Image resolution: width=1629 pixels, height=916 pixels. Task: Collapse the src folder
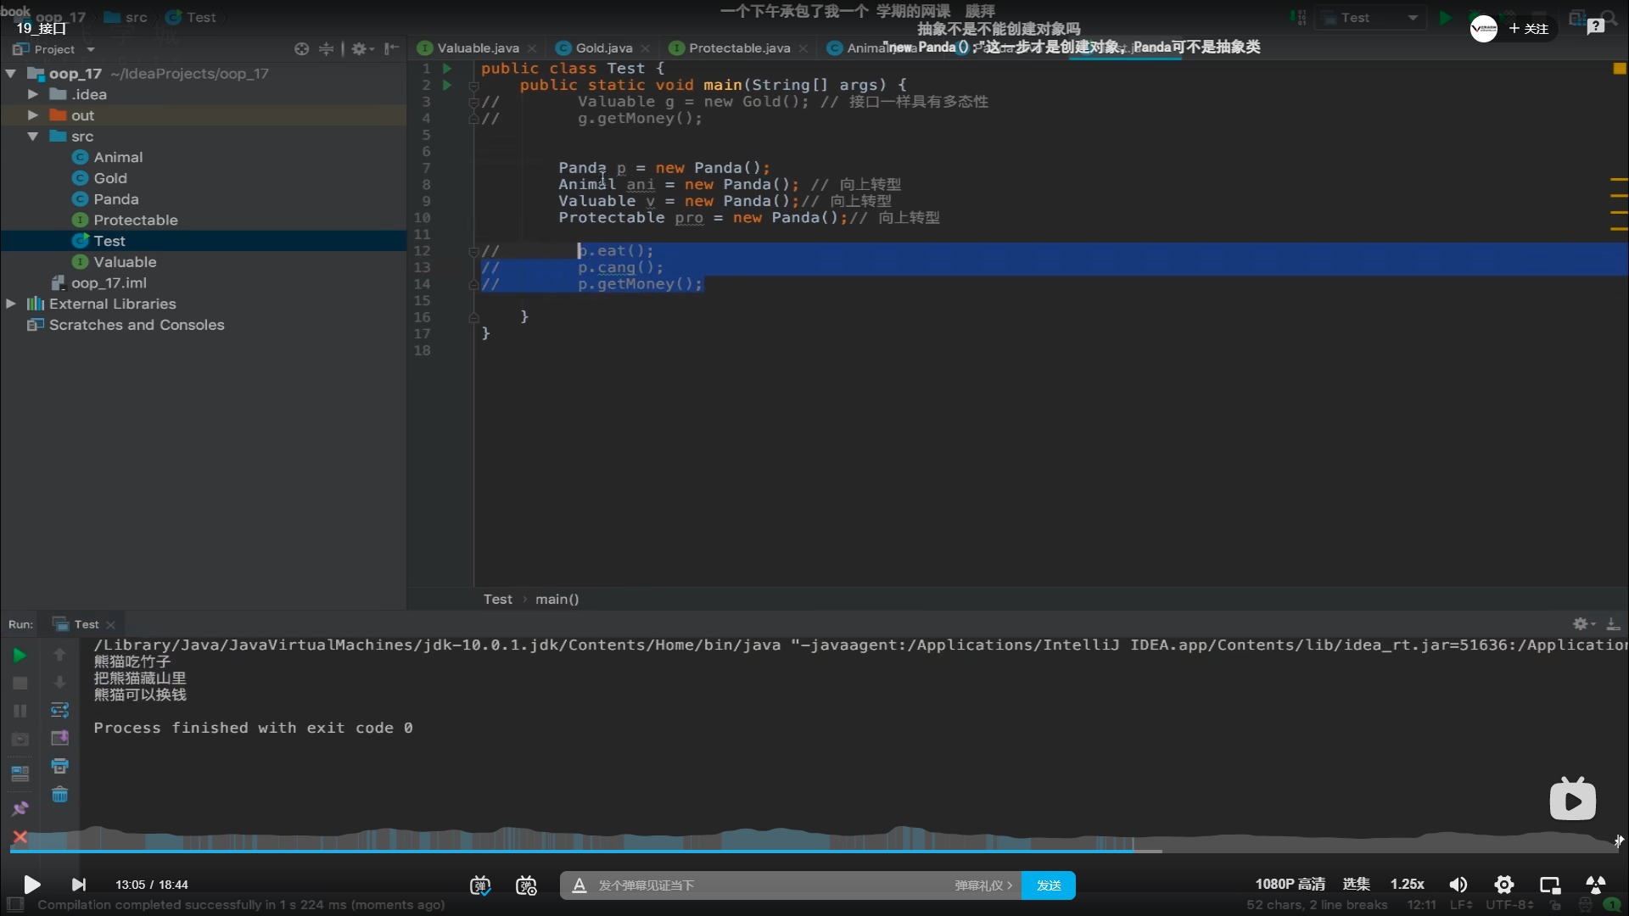pyautogui.click(x=32, y=137)
